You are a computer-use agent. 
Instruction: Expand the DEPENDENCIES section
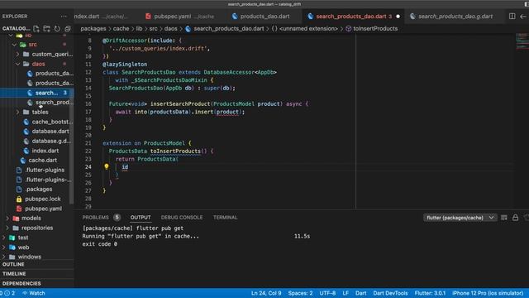point(21,283)
